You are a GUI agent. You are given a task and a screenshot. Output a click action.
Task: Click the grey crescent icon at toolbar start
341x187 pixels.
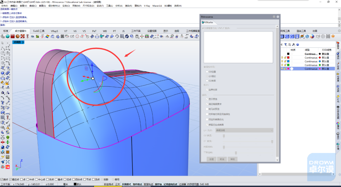3,36
